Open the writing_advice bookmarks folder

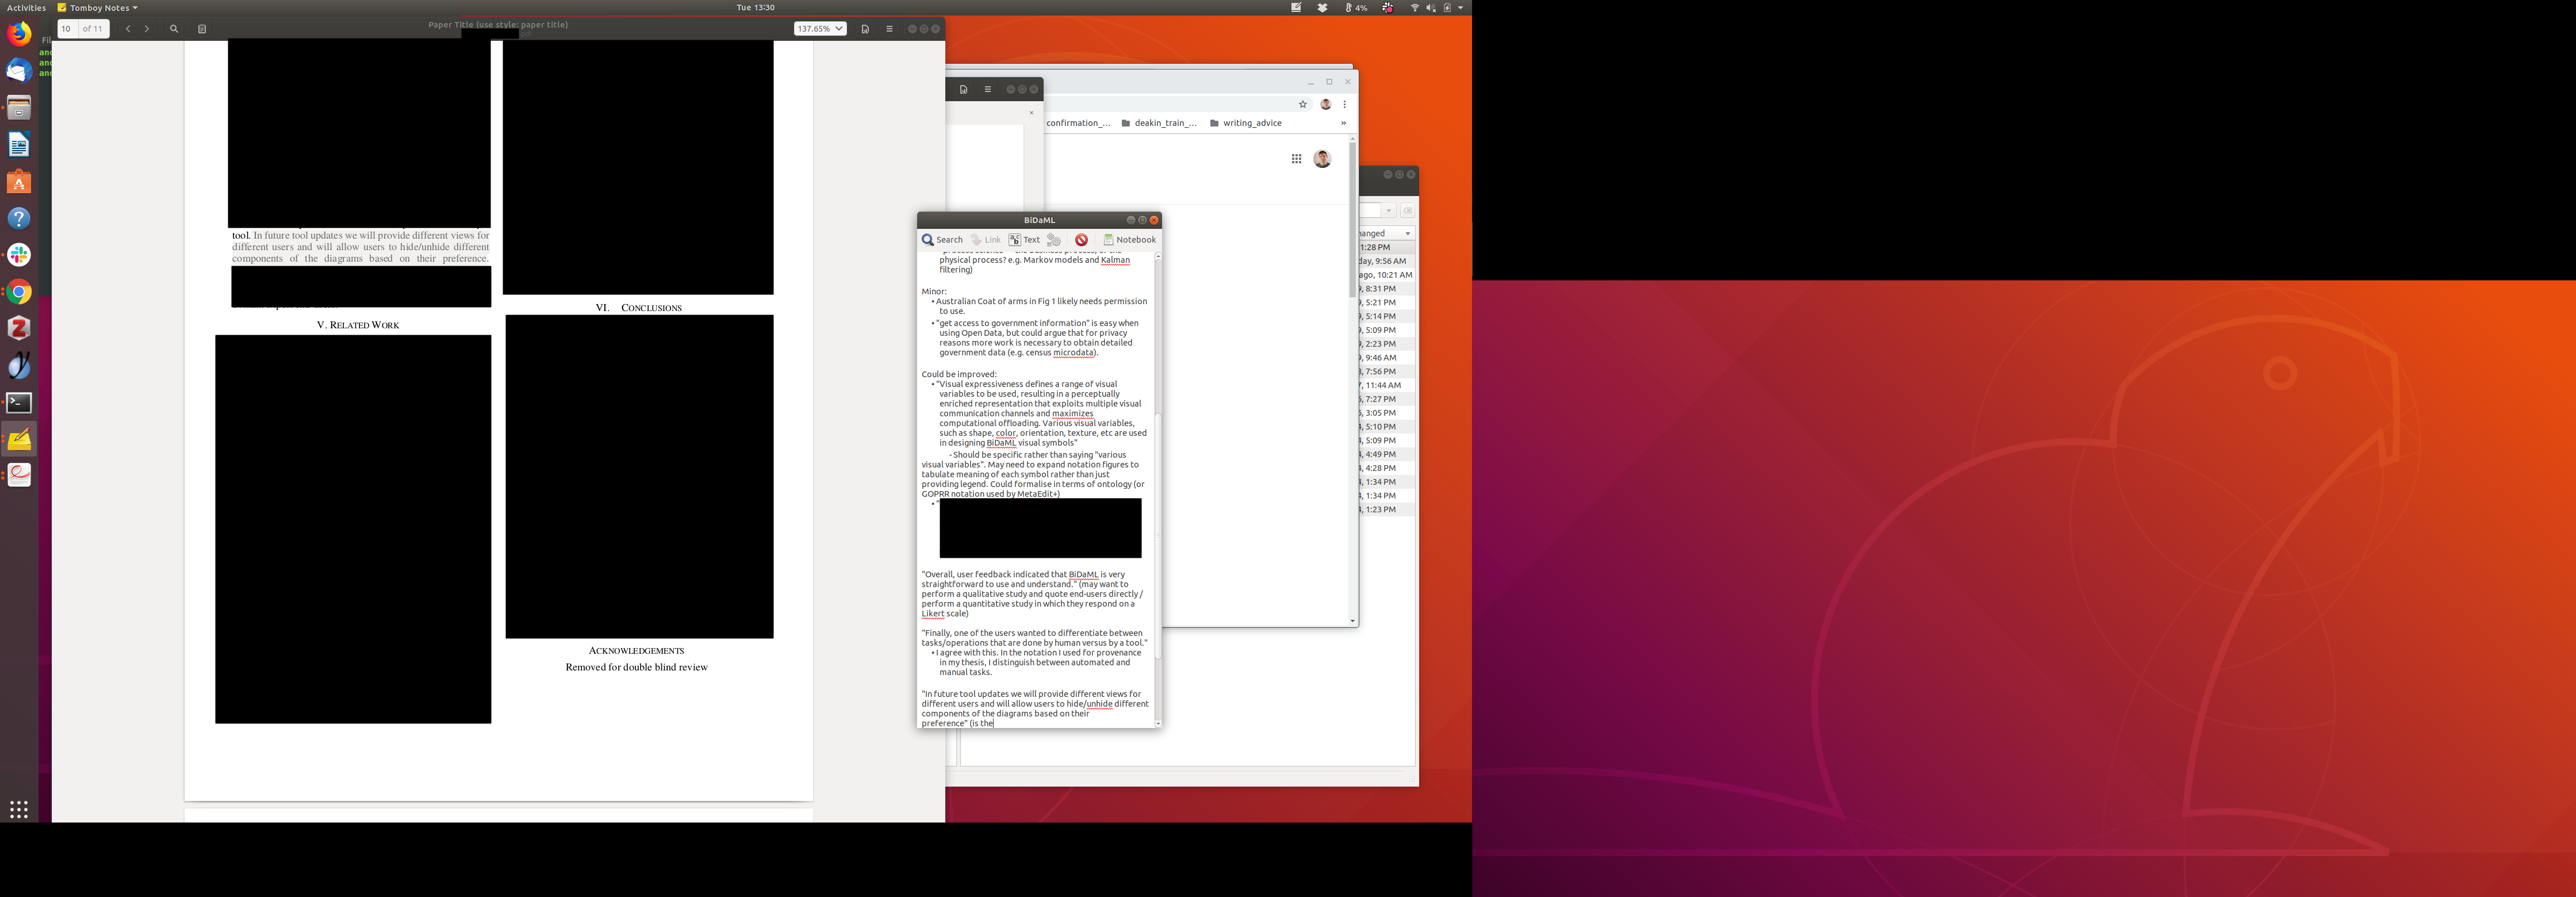[1246, 123]
